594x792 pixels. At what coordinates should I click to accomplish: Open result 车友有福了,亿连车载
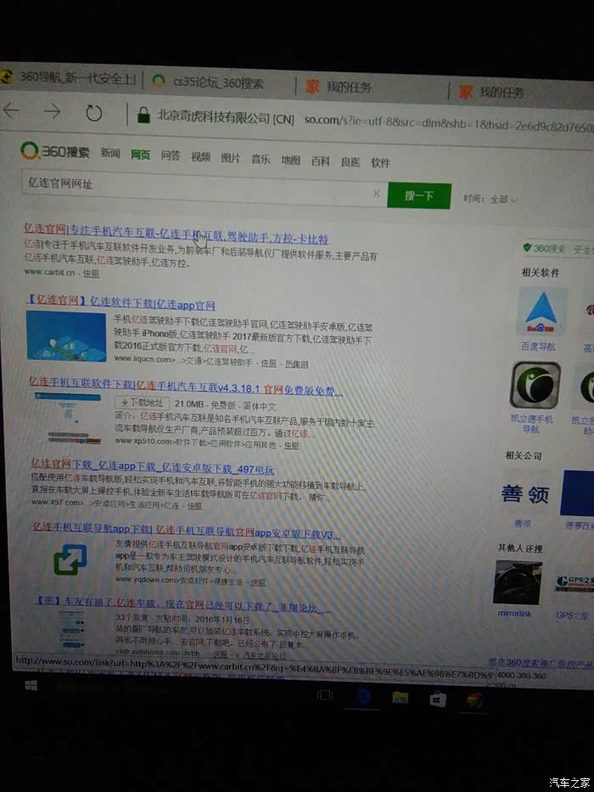click(x=183, y=604)
